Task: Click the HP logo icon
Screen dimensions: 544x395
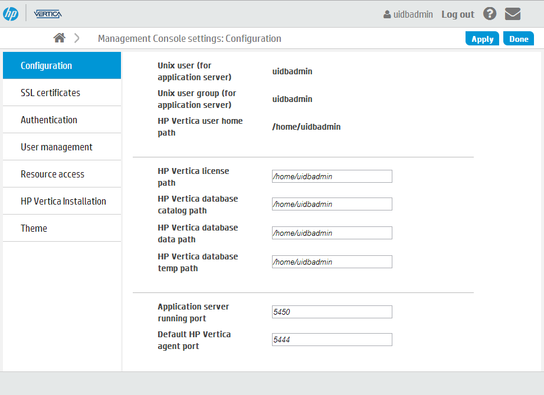Action: point(11,14)
